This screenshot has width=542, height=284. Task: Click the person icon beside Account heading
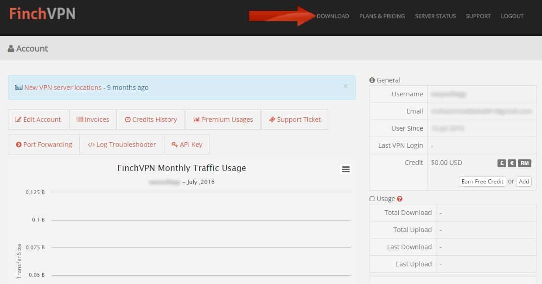(x=10, y=48)
